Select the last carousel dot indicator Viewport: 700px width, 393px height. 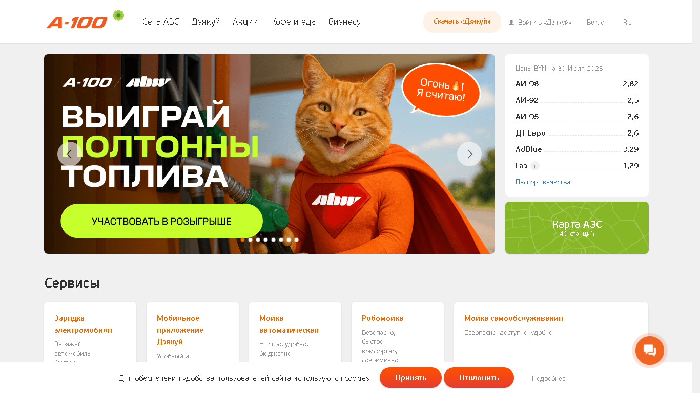click(x=296, y=239)
